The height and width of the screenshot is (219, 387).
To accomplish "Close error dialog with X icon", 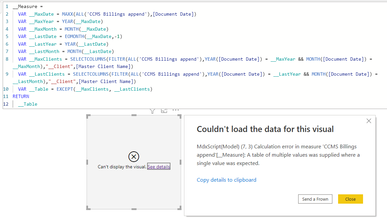I will 369,121.
